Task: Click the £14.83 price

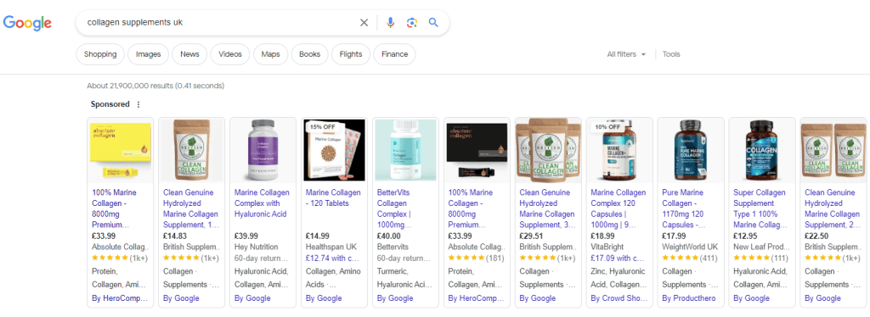Action: coord(175,236)
